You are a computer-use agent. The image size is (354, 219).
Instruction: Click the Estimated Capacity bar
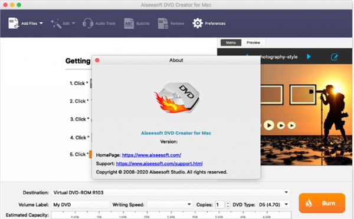171,215
